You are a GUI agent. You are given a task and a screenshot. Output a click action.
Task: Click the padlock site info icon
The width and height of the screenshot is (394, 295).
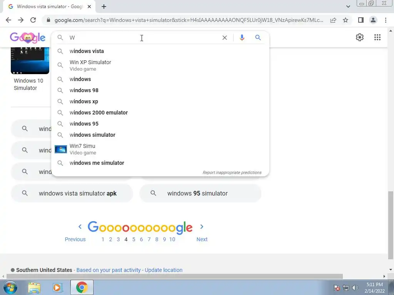[x=48, y=20]
